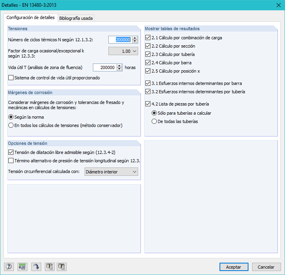Click the Cancelar button
This screenshot has width=285, height=275.
pyautogui.click(x=266, y=267)
